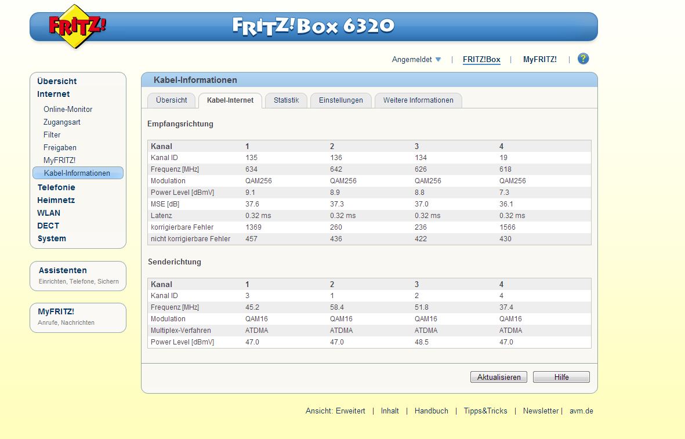Select korrigierbare Fehler value 1566
Image resolution: width=685 pixels, height=439 pixels.
[508, 227]
